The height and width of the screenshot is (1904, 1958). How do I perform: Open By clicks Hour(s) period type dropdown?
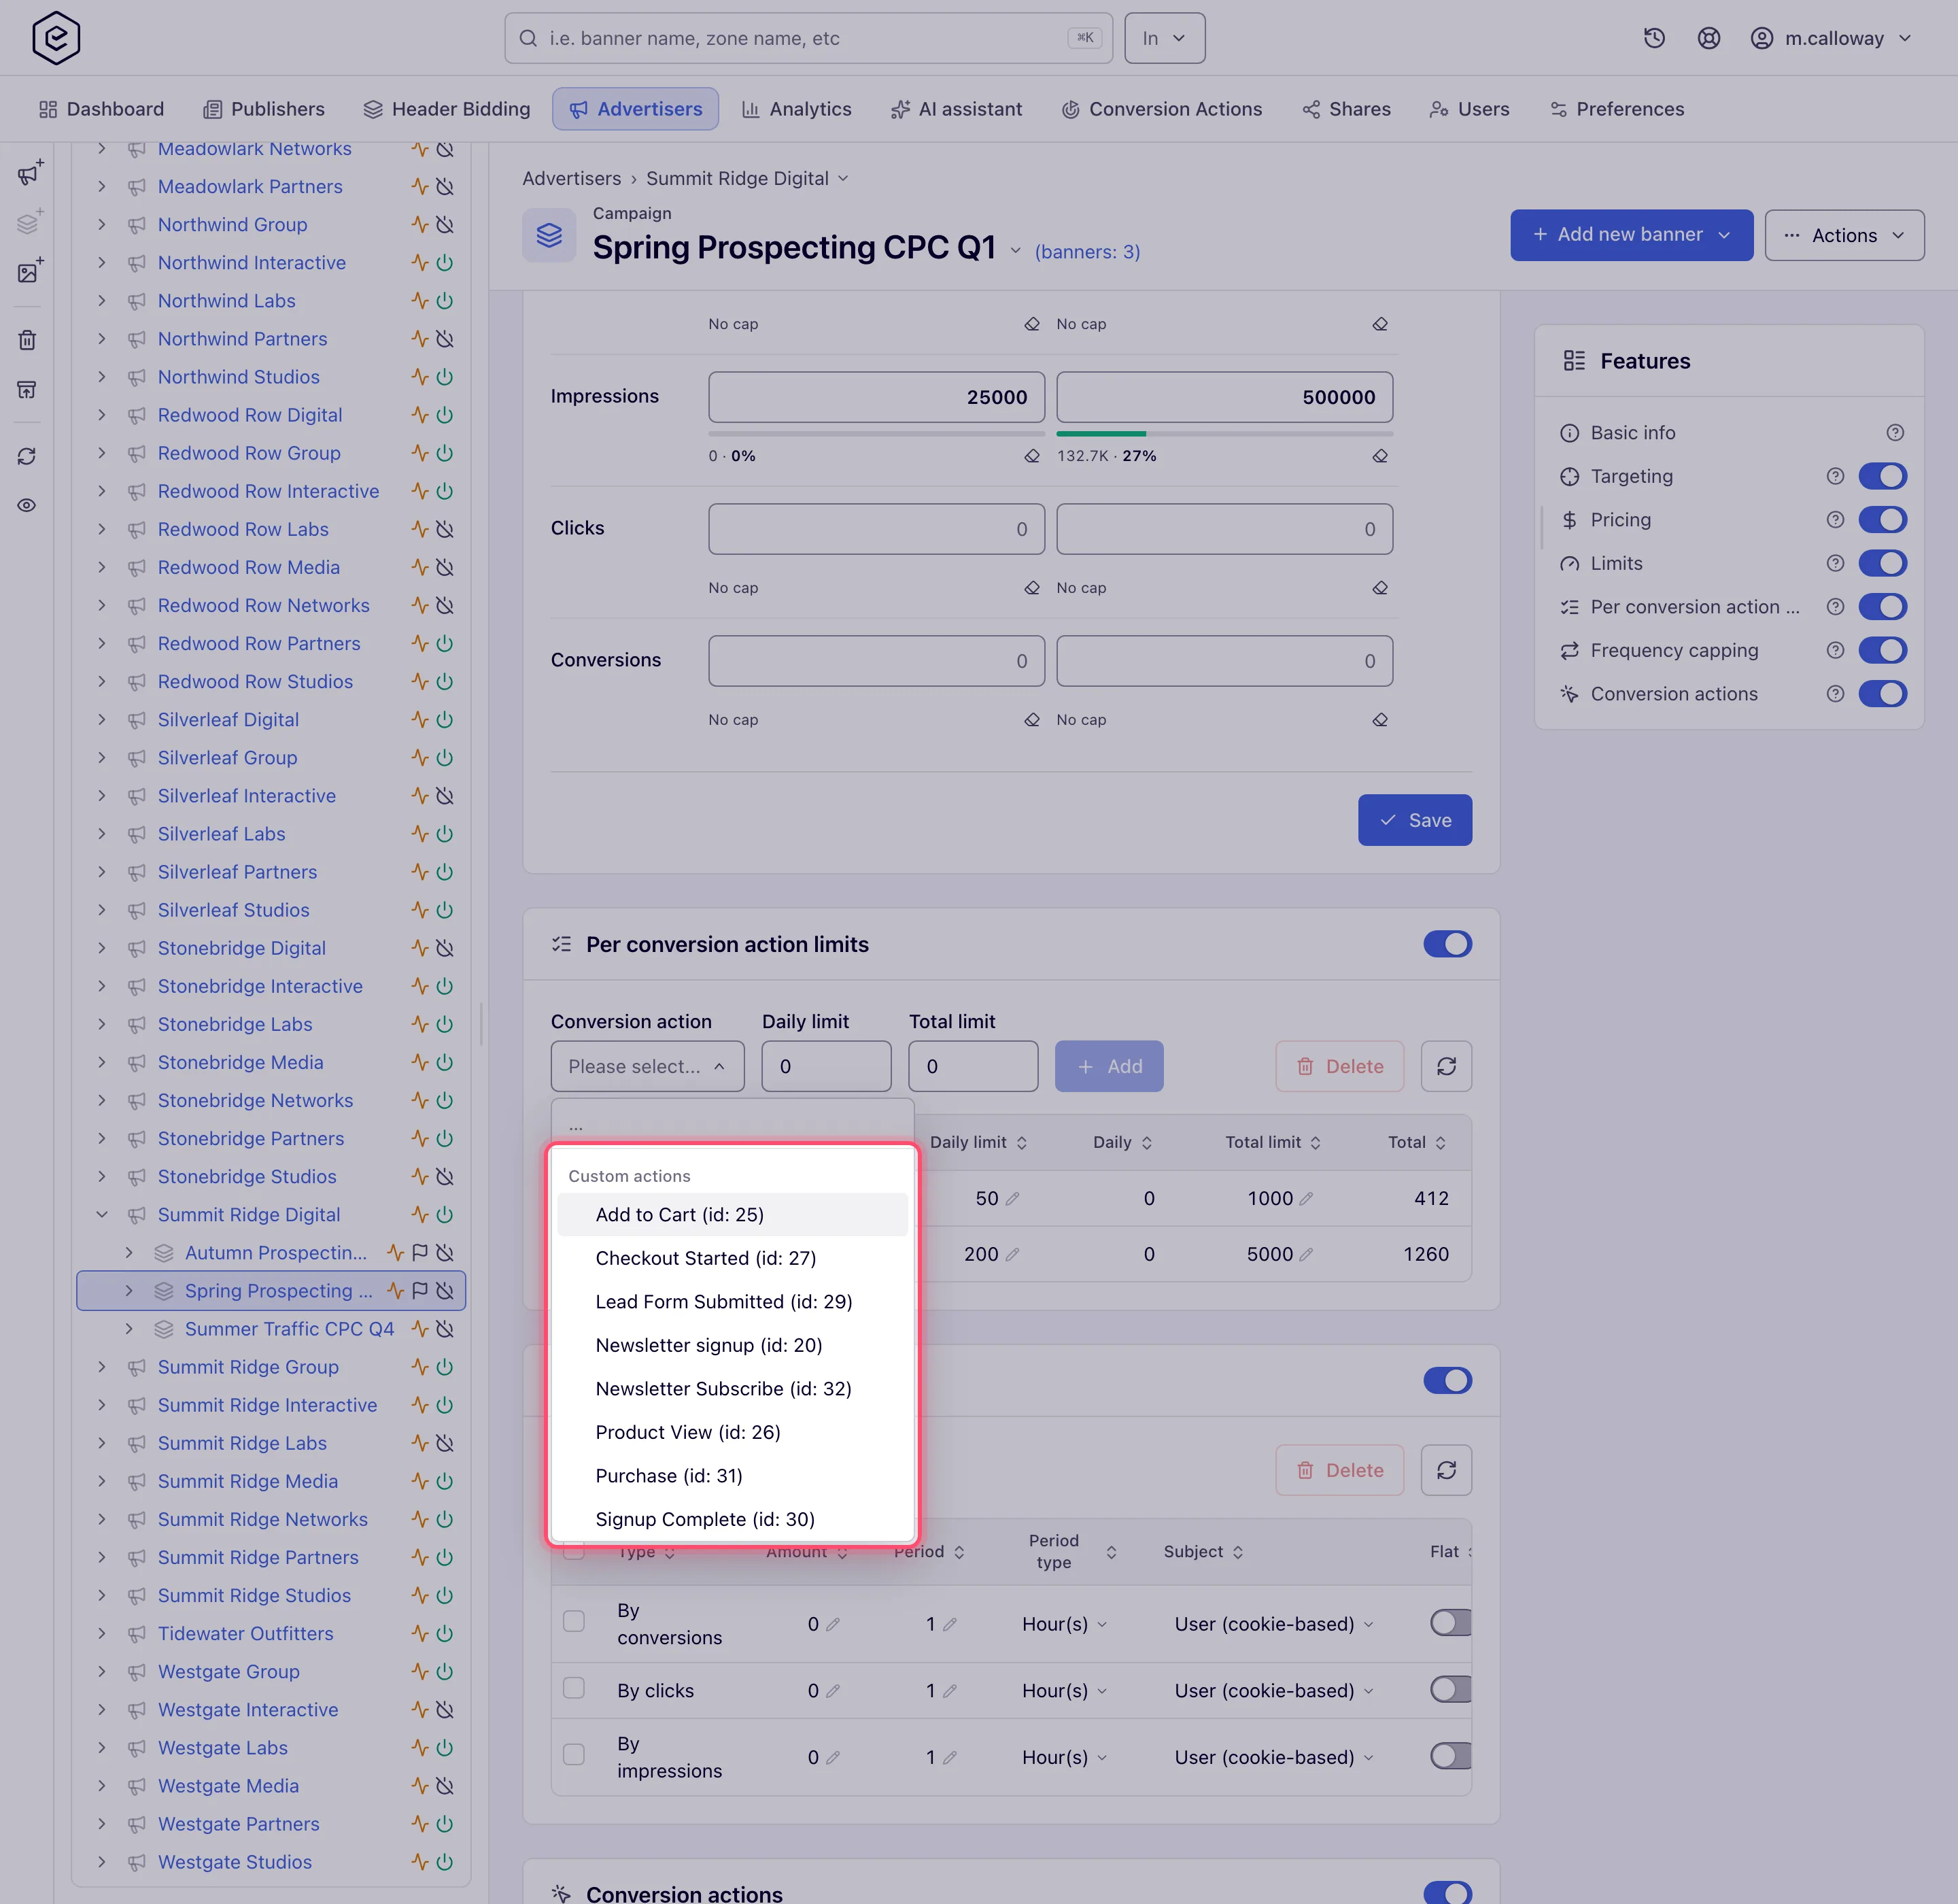coord(1064,1690)
